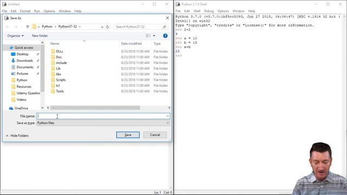Expand the Python breadcrumb chevron
This screenshot has height=195, width=347.
(x=55, y=27)
